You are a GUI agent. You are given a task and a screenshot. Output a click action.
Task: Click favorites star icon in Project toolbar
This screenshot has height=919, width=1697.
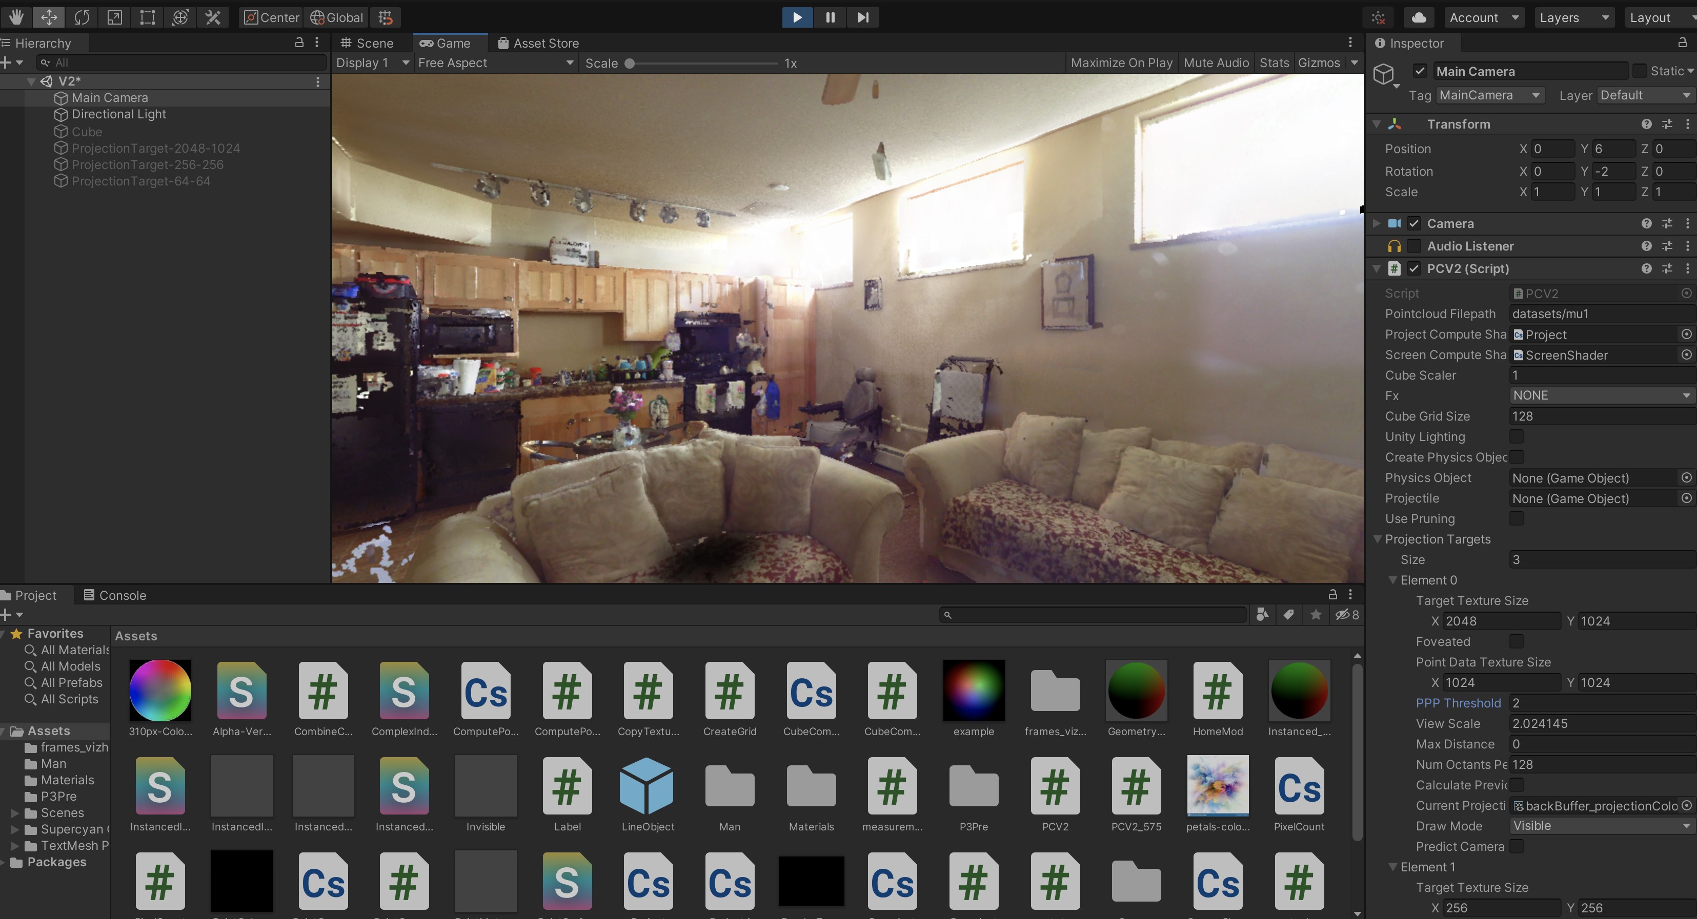tap(1316, 614)
